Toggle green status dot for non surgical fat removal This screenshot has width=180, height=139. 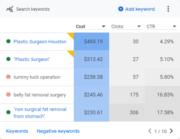(8, 112)
